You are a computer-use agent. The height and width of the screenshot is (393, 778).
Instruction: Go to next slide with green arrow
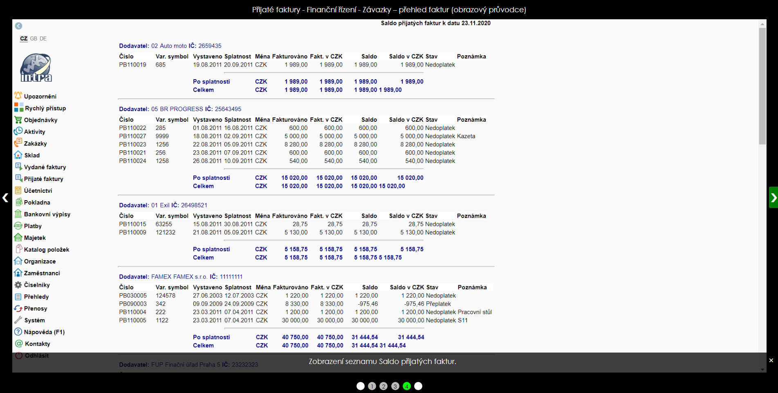pos(773,198)
